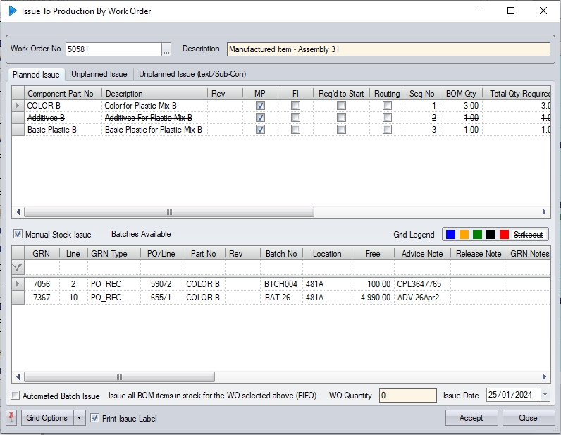
Task: Click the red pin icon at bottom left
Action: click(11, 418)
